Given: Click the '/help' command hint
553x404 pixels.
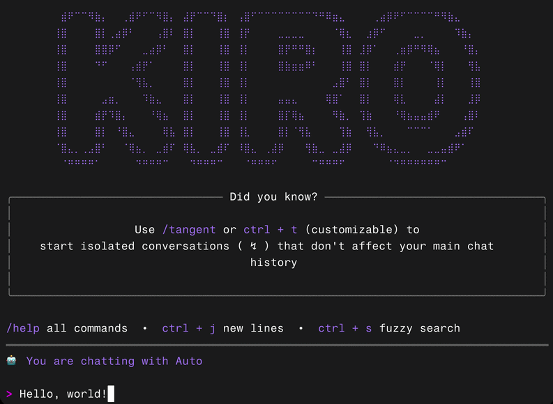Looking at the screenshot, I should tap(23, 328).
